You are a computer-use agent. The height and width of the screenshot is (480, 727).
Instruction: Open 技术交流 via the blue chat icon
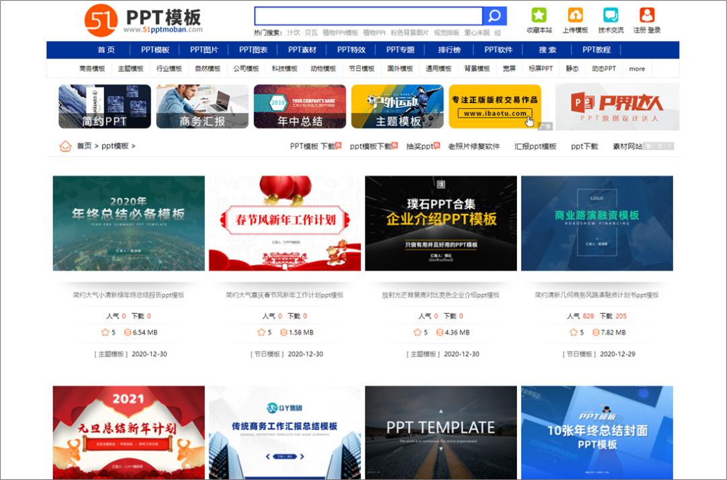point(611,15)
